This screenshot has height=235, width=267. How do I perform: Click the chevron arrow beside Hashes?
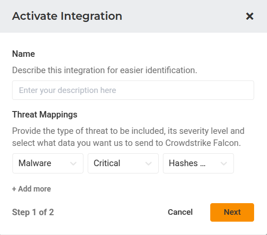pyautogui.click(x=224, y=164)
